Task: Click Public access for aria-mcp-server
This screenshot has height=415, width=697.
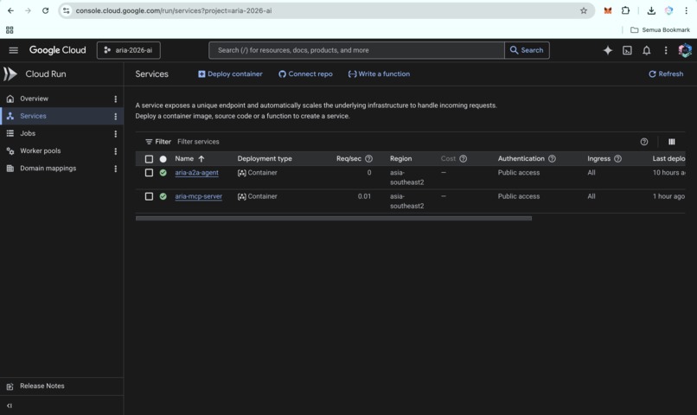Action: point(518,196)
